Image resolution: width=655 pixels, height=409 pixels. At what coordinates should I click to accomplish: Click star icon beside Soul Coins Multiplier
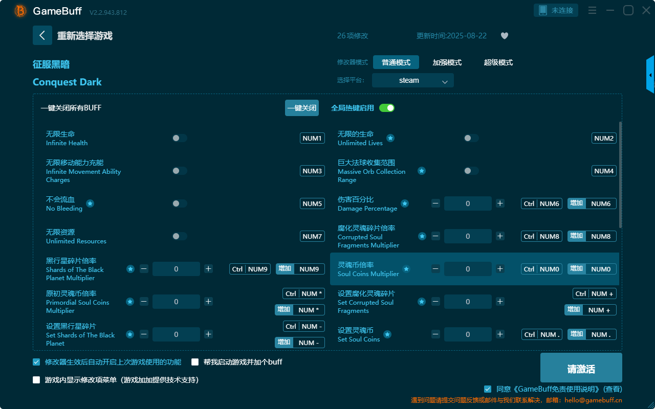tap(406, 269)
